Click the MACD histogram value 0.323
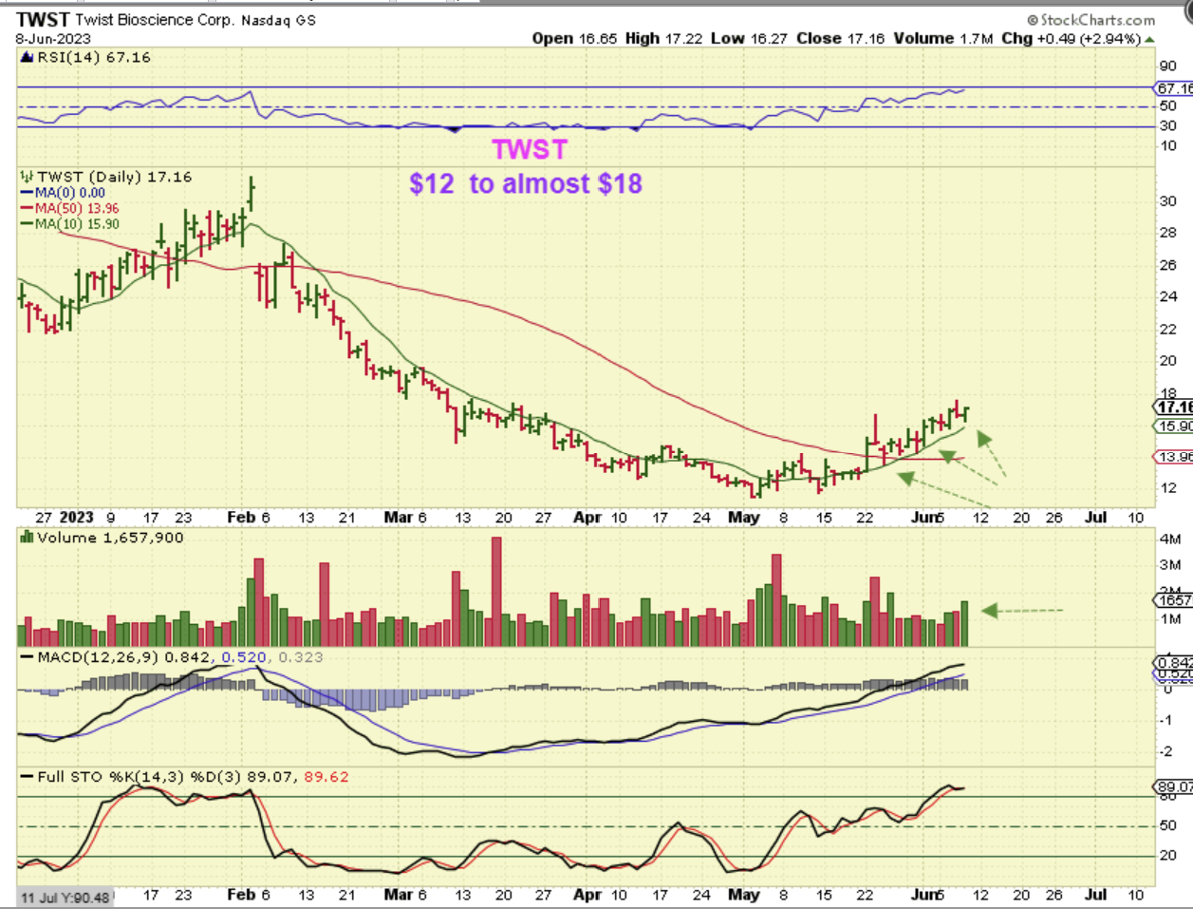This screenshot has width=1193, height=909. 300,657
